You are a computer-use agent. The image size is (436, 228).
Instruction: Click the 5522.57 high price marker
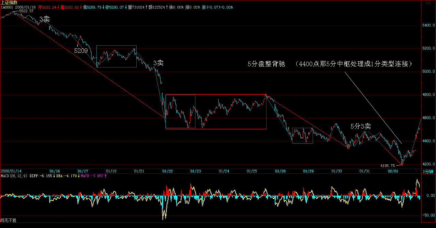[x=26, y=11]
